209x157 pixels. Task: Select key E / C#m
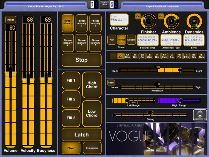point(150,56)
